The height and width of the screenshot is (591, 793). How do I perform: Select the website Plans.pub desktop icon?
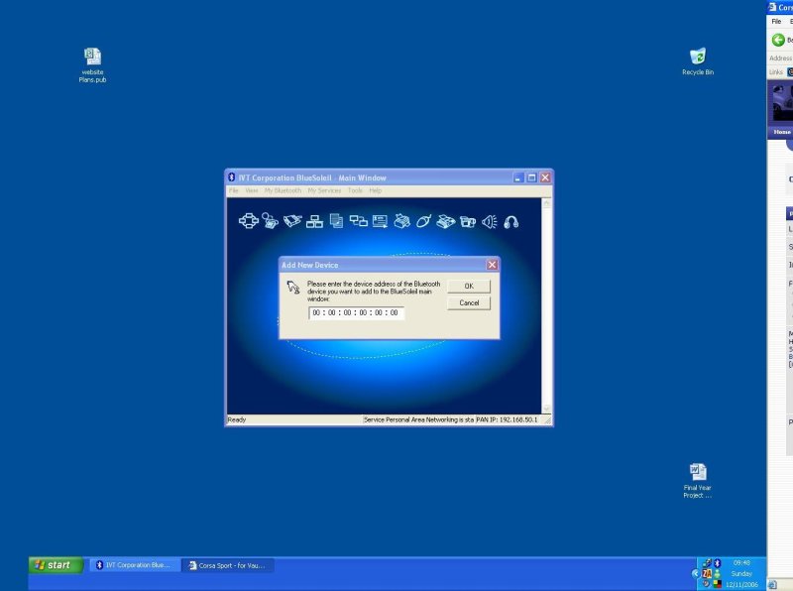tap(92, 64)
